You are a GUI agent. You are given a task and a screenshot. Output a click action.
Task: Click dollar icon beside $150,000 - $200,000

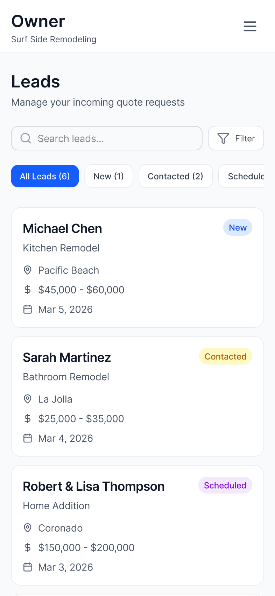click(28, 547)
